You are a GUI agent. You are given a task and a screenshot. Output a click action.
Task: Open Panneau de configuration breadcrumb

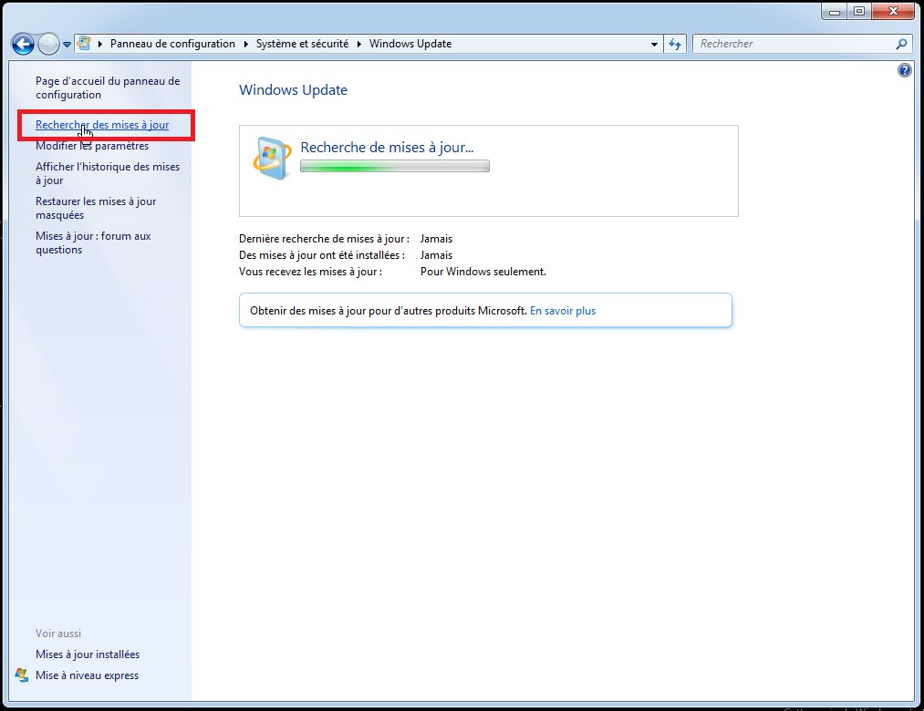(172, 44)
